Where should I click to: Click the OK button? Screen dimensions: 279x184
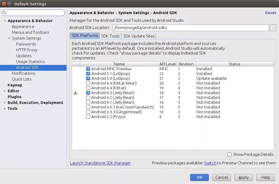click(199, 177)
